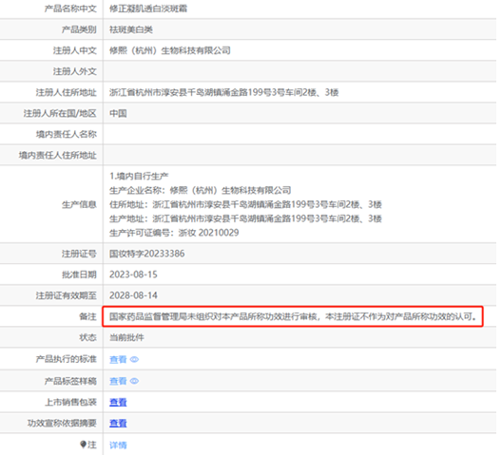Click the eye icon beside 产品标签样稿
This screenshot has height=455, width=502.
click(134, 381)
